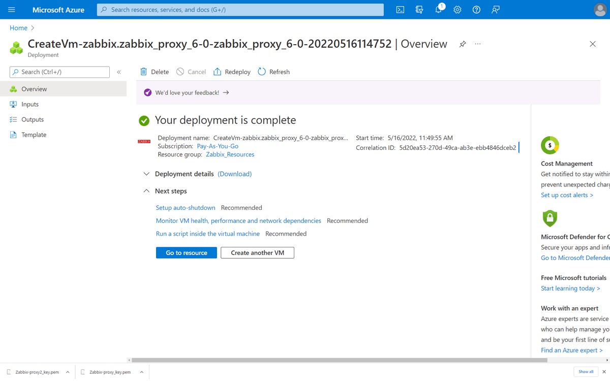
Task: Pin deployment overview to dashboard
Action: pos(462,44)
